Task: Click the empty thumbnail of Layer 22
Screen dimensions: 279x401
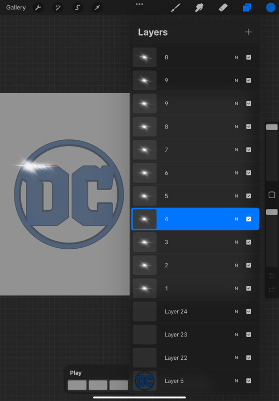Action: (x=145, y=358)
